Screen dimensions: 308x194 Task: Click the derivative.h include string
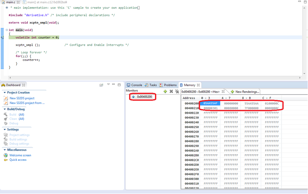(37, 15)
